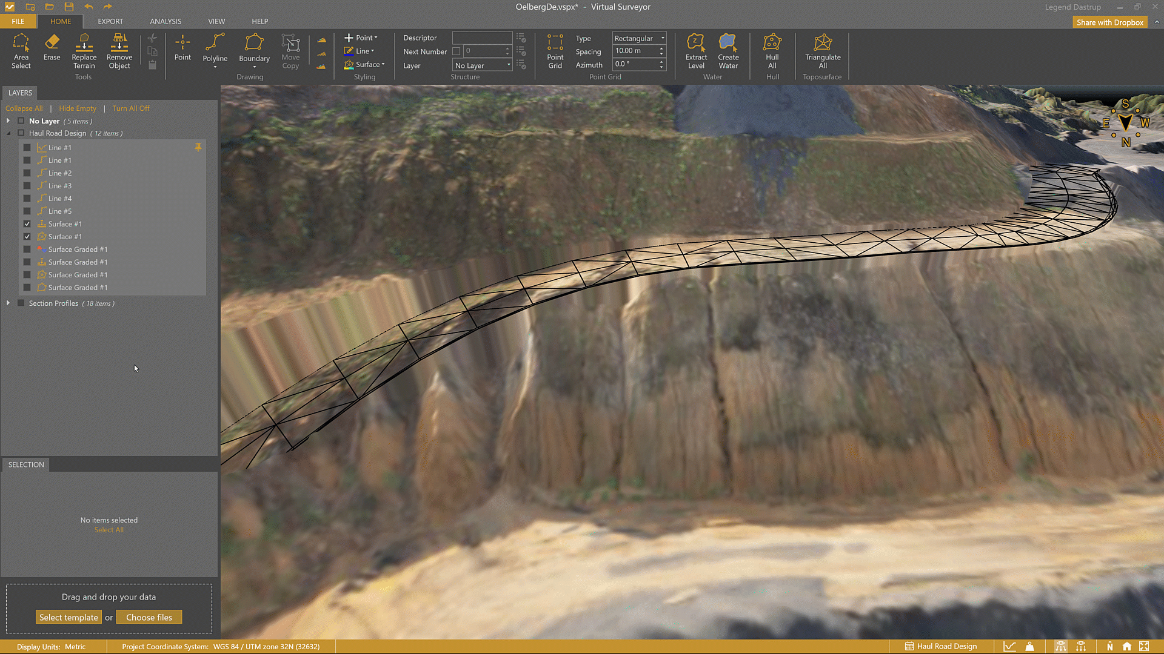Toggle the Next Number checkbox
Image resolution: width=1164 pixels, height=654 pixels.
click(x=457, y=51)
